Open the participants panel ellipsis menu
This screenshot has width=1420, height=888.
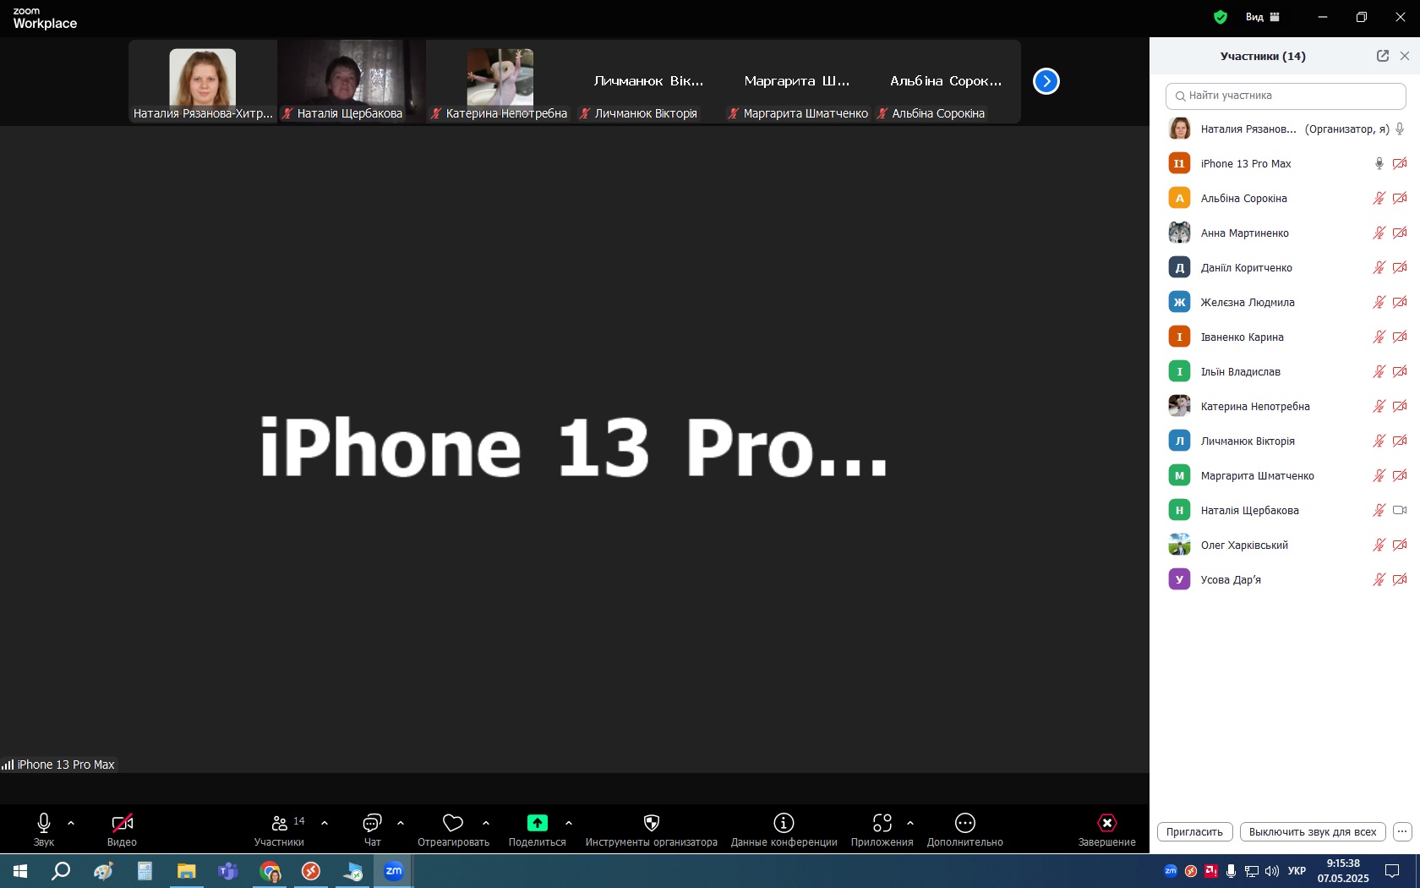point(1402,831)
